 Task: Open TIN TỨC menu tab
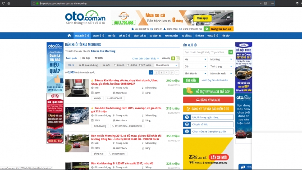click(x=111, y=36)
